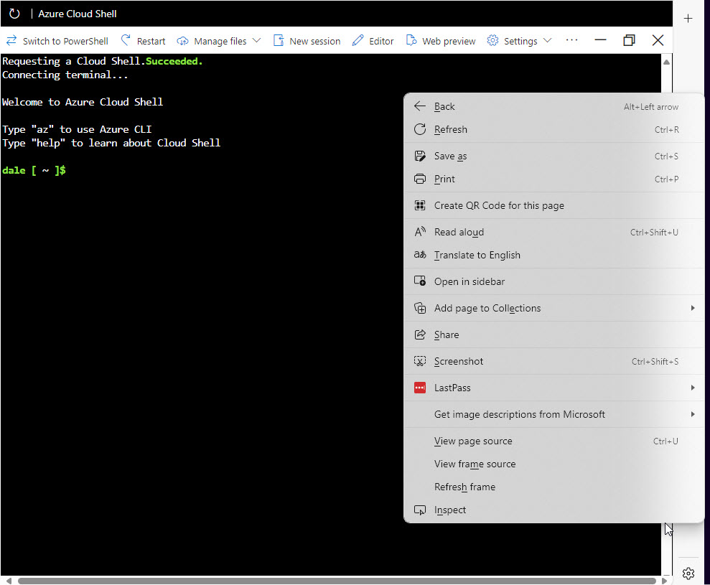The image size is (710, 585).
Task: Click the Manage files cloud icon
Action: coord(182,41)
